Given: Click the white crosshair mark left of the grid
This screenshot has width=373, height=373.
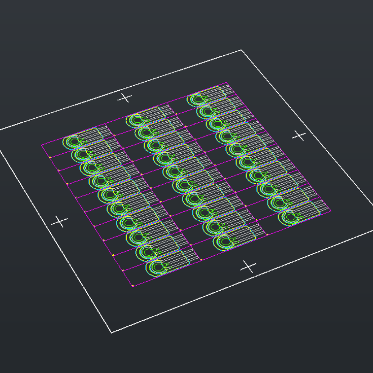Looking at the screenshot, I should [x=59, y=221].
